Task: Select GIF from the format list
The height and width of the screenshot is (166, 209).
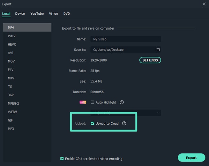Action: tap(11, 120)
